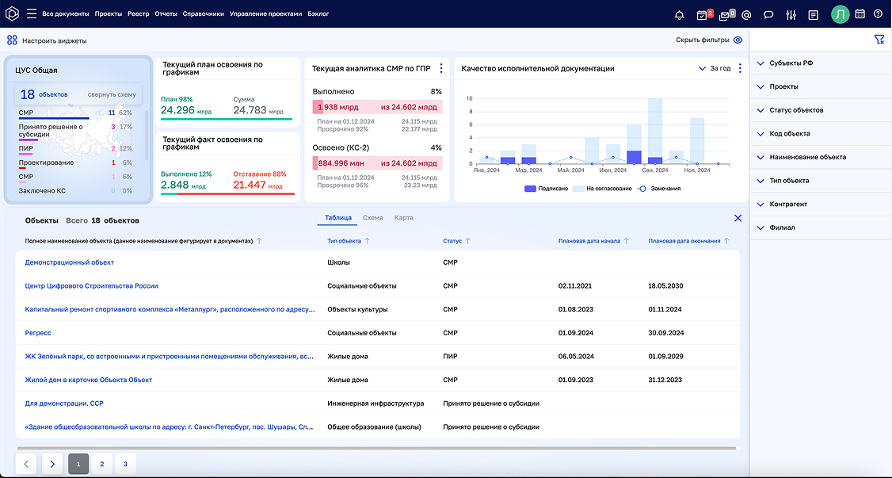Click 'Настроить виджеты' button

click(54, 40)
